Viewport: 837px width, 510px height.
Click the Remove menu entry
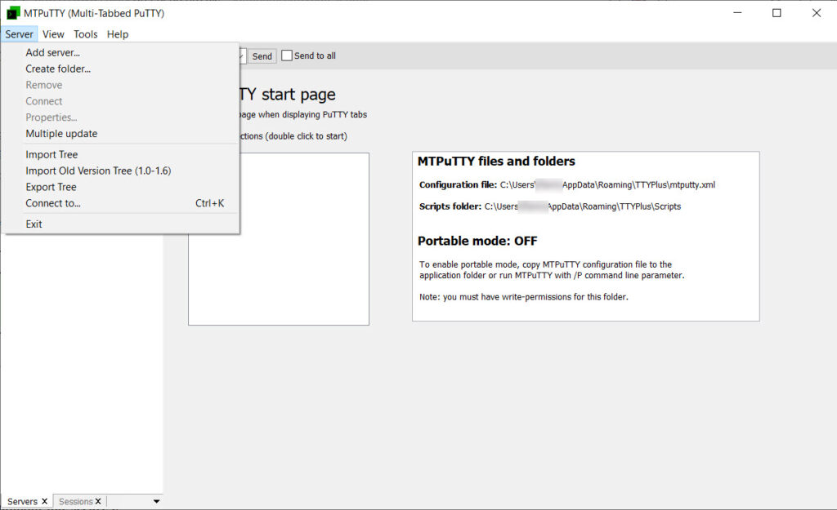[x=121, y=85]
